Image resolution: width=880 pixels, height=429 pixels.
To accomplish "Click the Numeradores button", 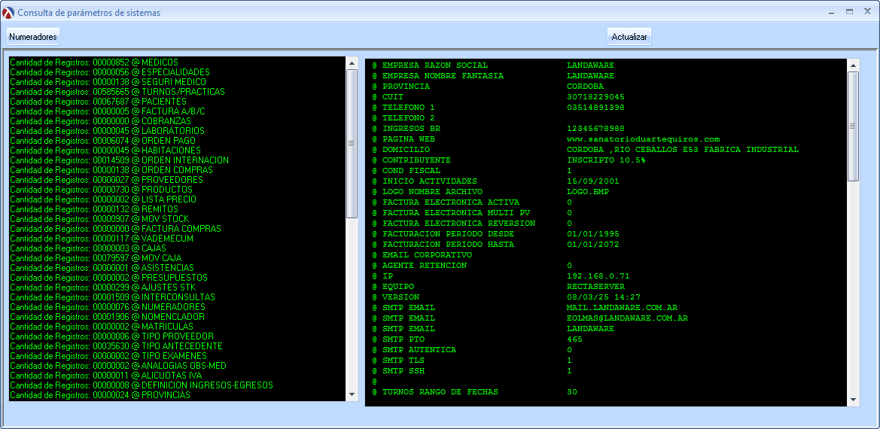I will 33,37.
